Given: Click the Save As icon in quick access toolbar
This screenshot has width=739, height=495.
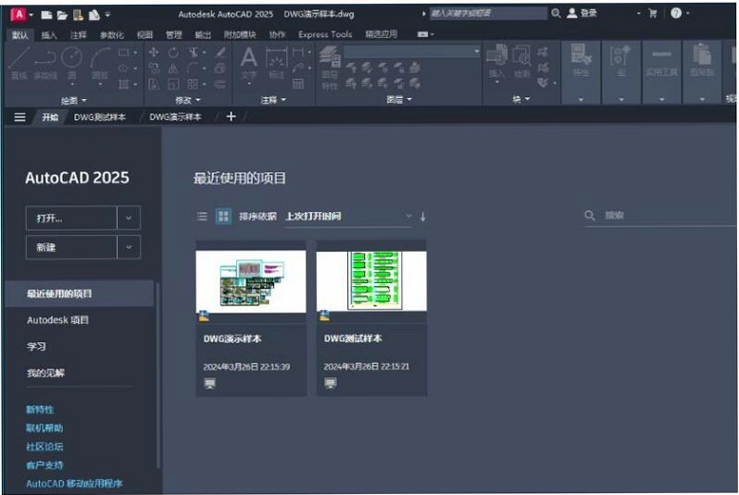Looking at the screenshot, I should click(94, 15).
